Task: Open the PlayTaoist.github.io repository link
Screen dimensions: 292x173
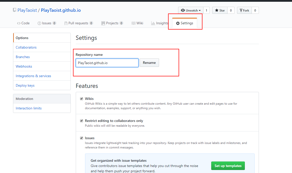Action: pyautogui.click(x=61, y=10)
